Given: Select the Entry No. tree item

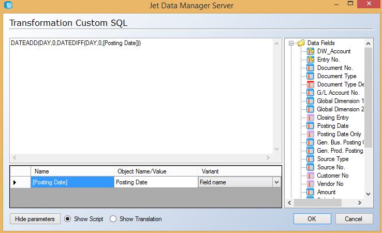Looking at the screenshot, I should point(328,60).
